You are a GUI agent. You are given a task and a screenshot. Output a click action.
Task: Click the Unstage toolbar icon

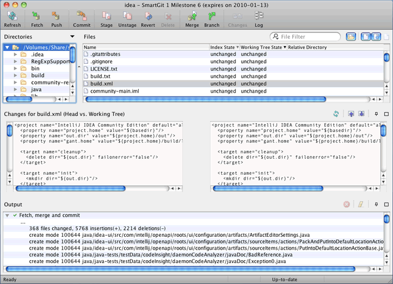(128, 16)
